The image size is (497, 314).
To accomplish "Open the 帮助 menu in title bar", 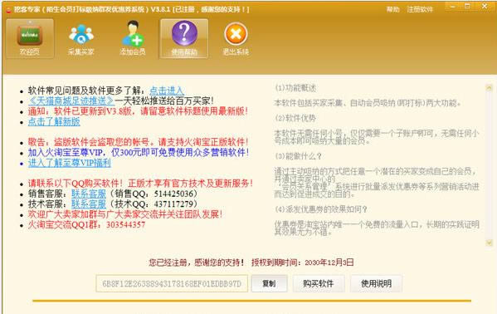I will 392,9.
